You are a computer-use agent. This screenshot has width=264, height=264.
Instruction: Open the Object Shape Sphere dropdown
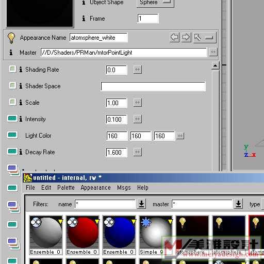[155, 3]
